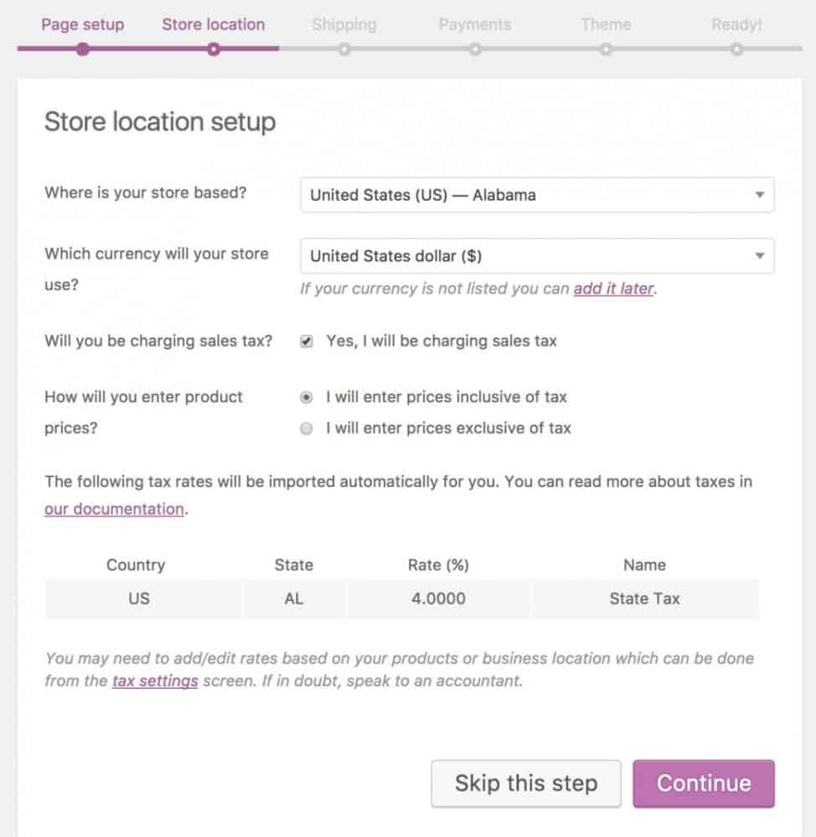Open the tax settings link
This screenshot has width=816, height=837.
click(x=155, y=681)
